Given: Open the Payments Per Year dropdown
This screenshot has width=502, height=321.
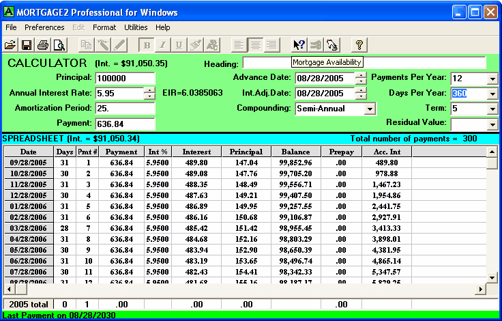Looking at the screenshot, I should [492, 79].
